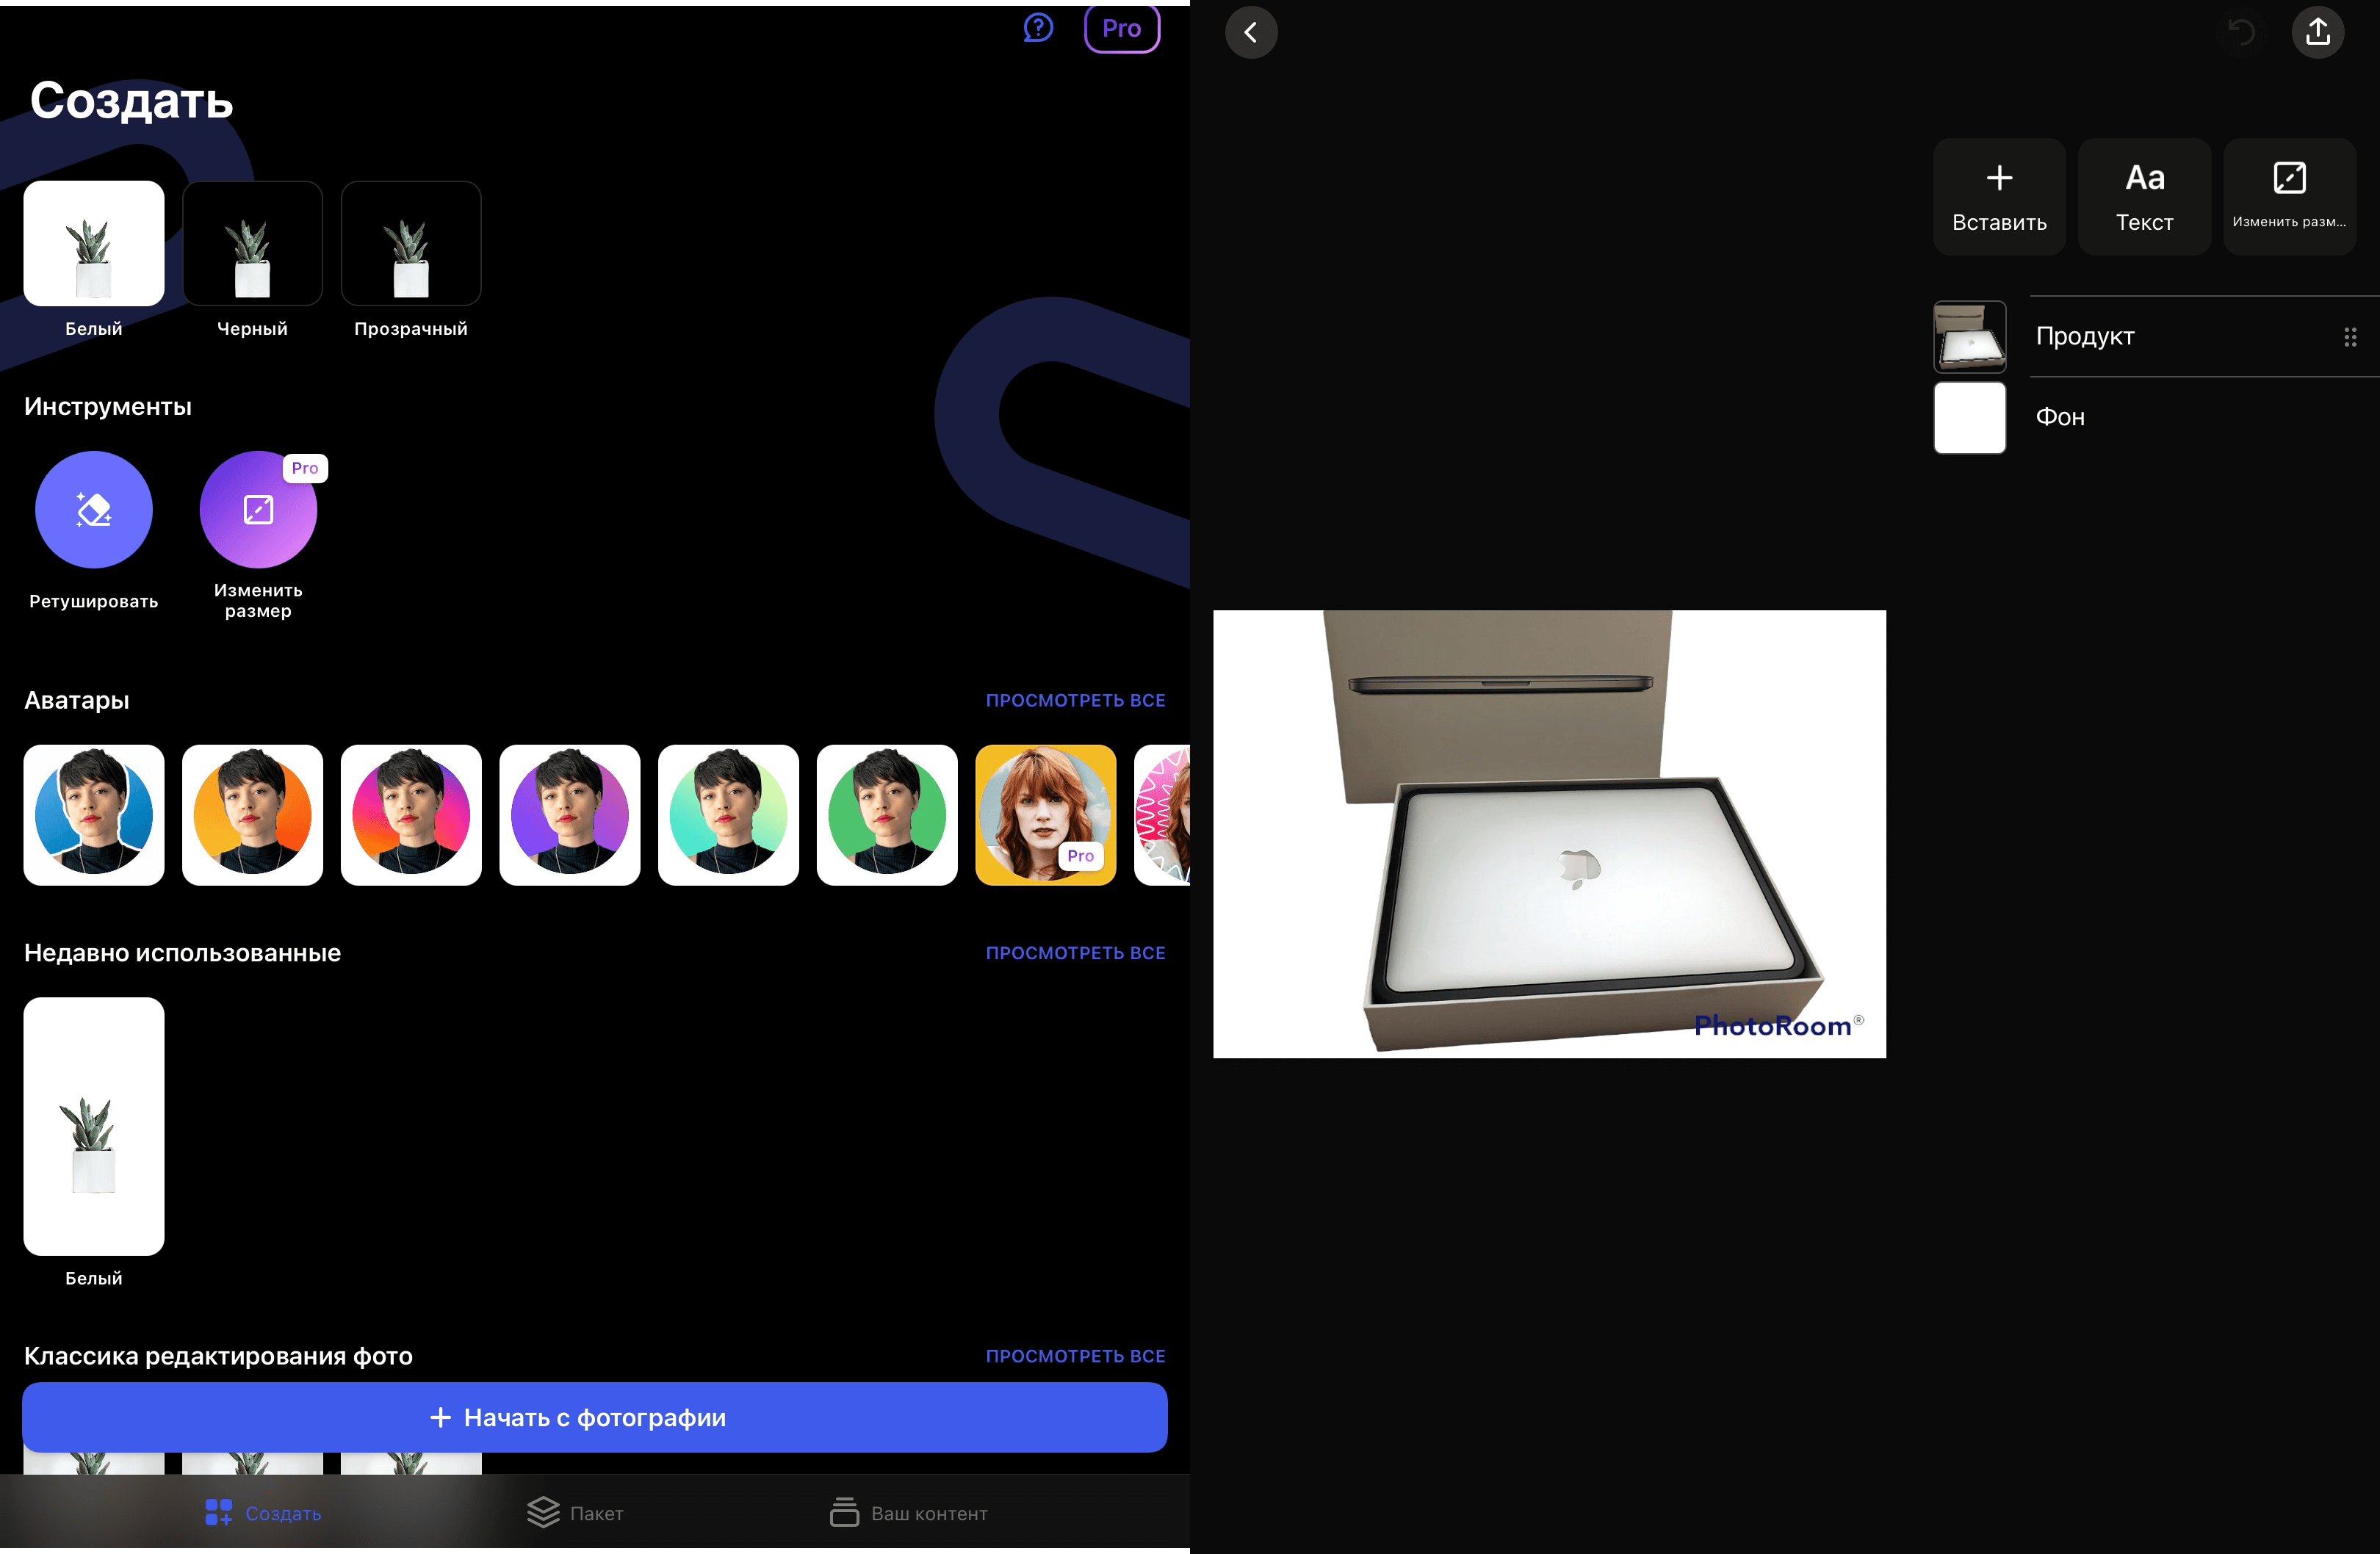The image size is (2380, 1554).
Task: Choose the Прозрачный background template
Action: tap(411, 244)
